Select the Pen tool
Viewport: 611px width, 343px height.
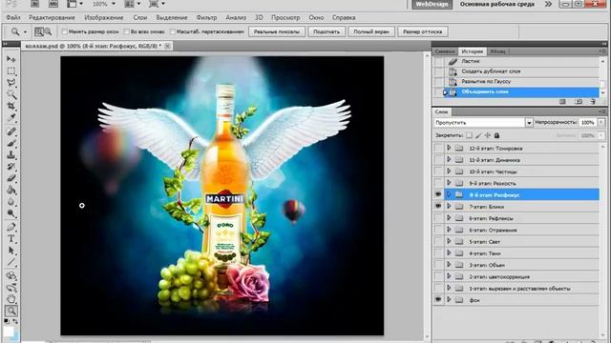[x=11, y=227]
